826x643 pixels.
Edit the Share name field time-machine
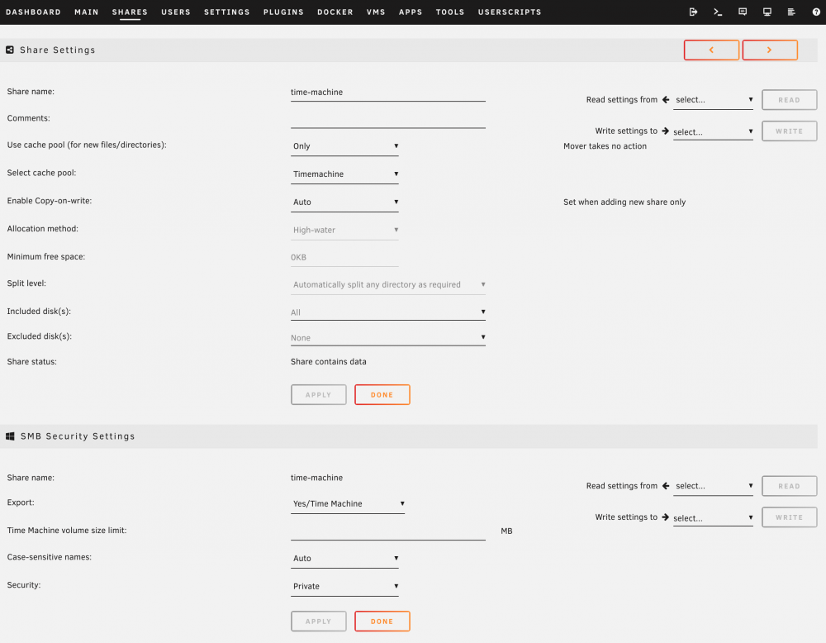(387, 93)
